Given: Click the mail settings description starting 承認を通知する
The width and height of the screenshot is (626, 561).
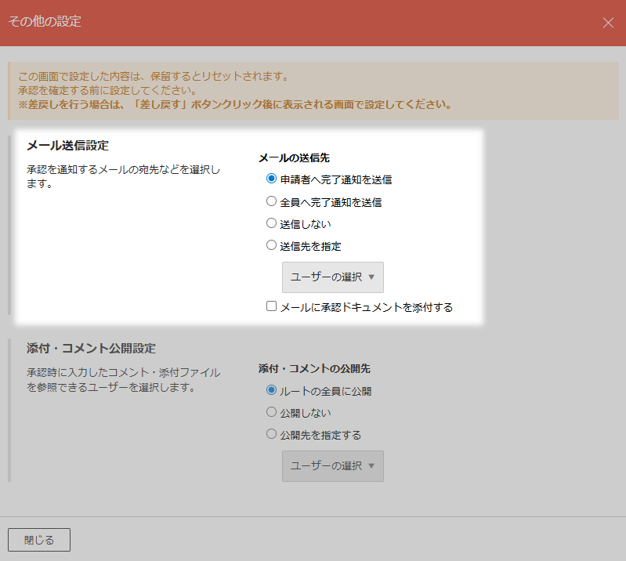Looking at the screenshot, I should pyautogui.click(x=123, y=177).
